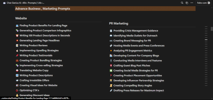
Task: Open Creating Product Placement Opportunities page
Action: pos(138,76)
